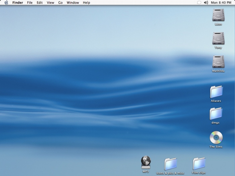Screen dimensions: 235x176
Task: Select the Tony hard drive icon
Action: pos(218,39)
